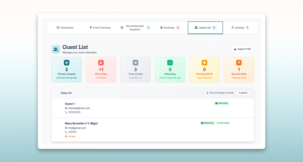Select the Mary Brunette guest row name

(81, 123)
